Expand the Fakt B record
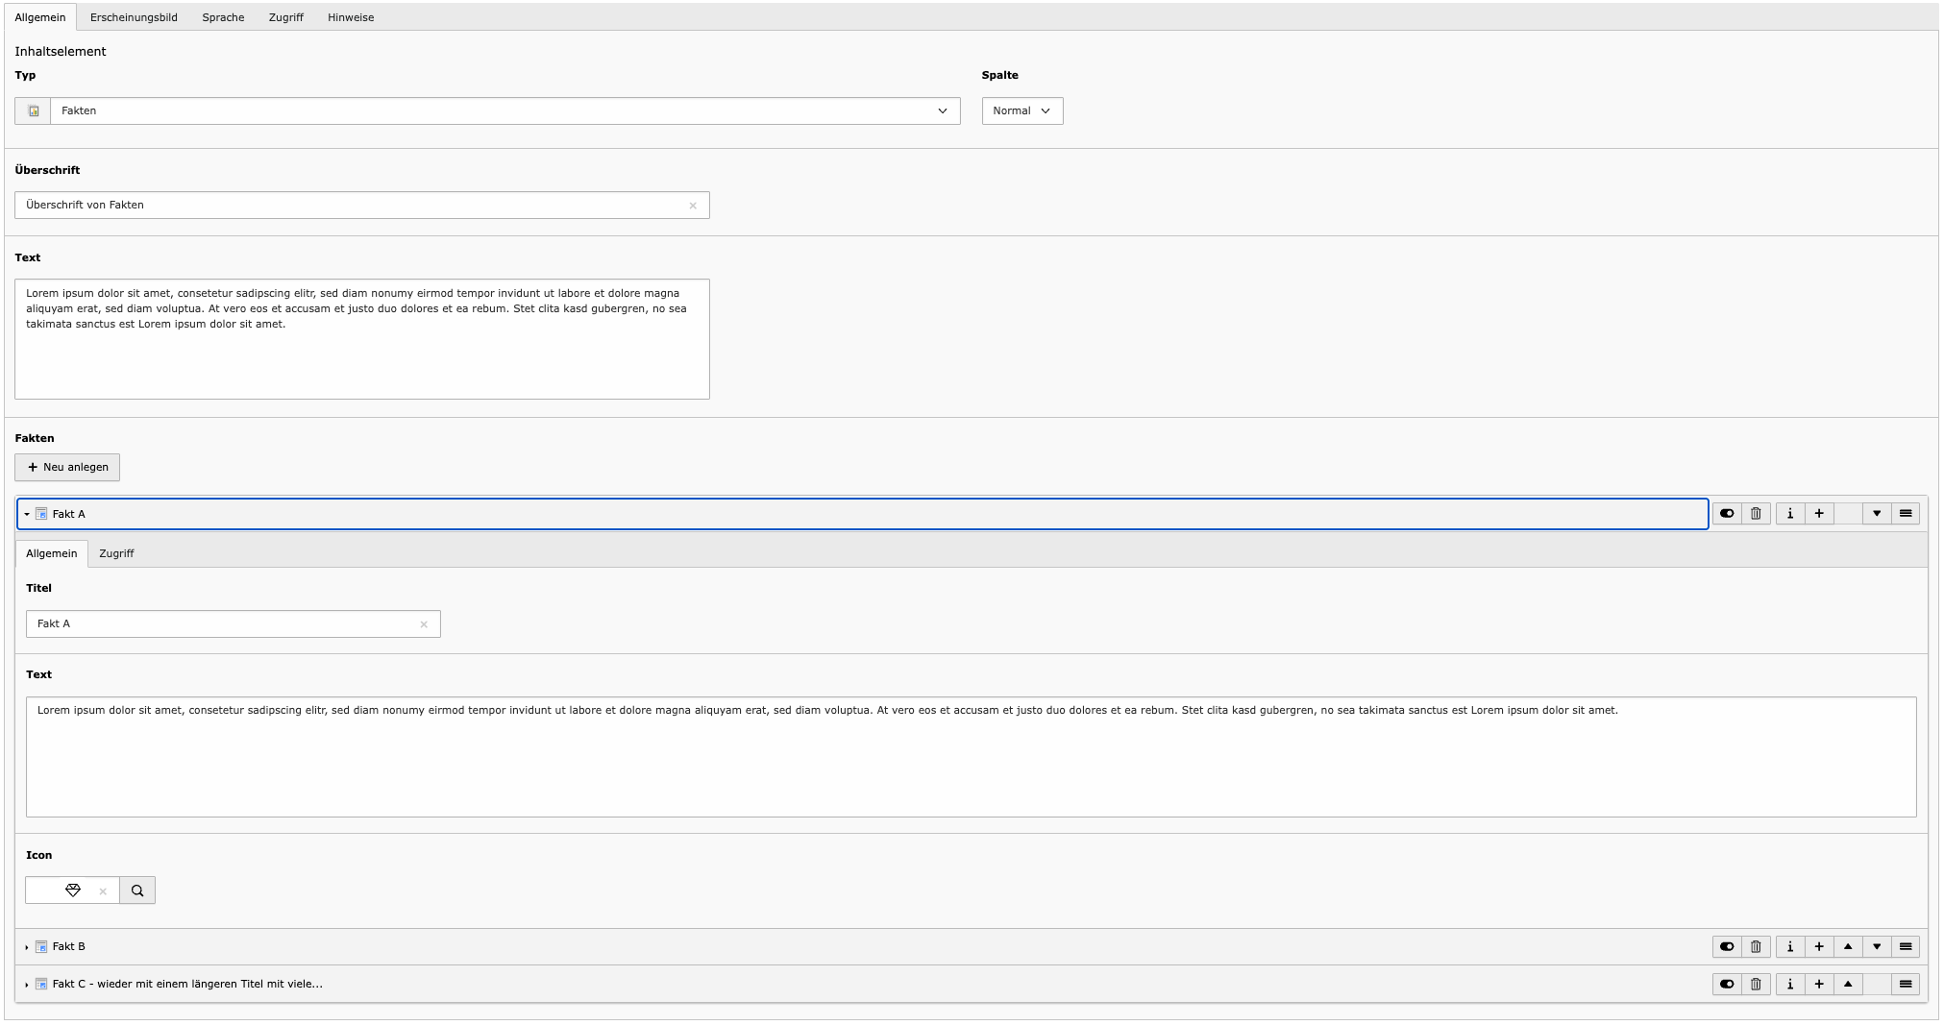The image size is (1944, 1025). click(69, 947)
